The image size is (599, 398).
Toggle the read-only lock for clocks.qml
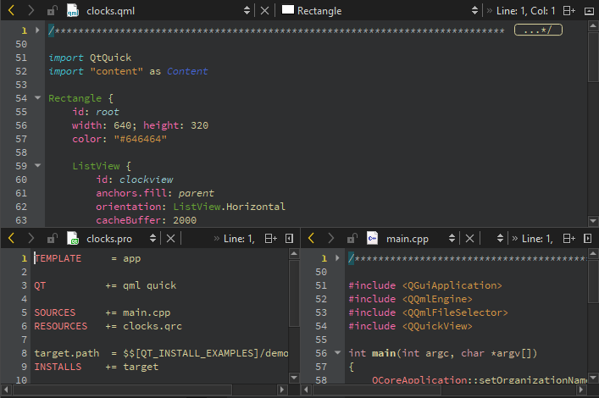[53, 11]
